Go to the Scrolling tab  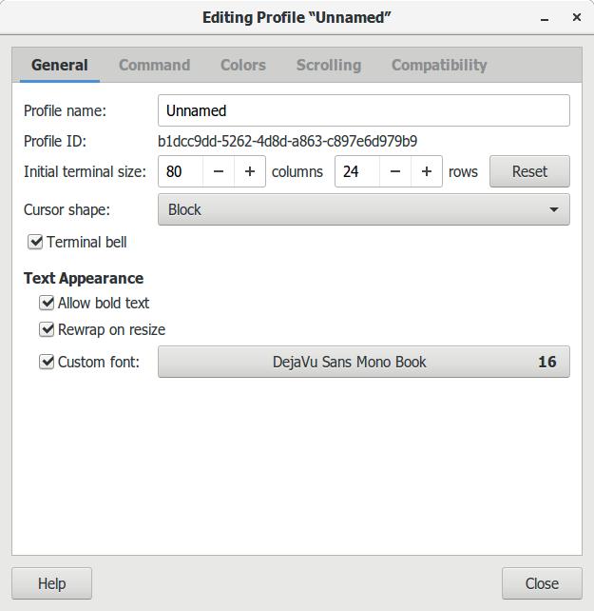click(x=328, y=65)
